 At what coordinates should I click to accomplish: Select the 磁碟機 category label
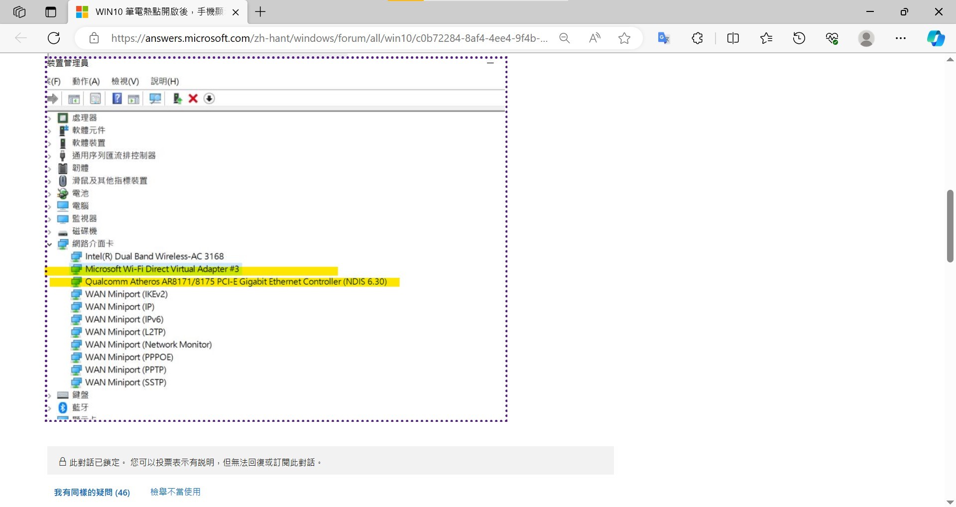85,231
